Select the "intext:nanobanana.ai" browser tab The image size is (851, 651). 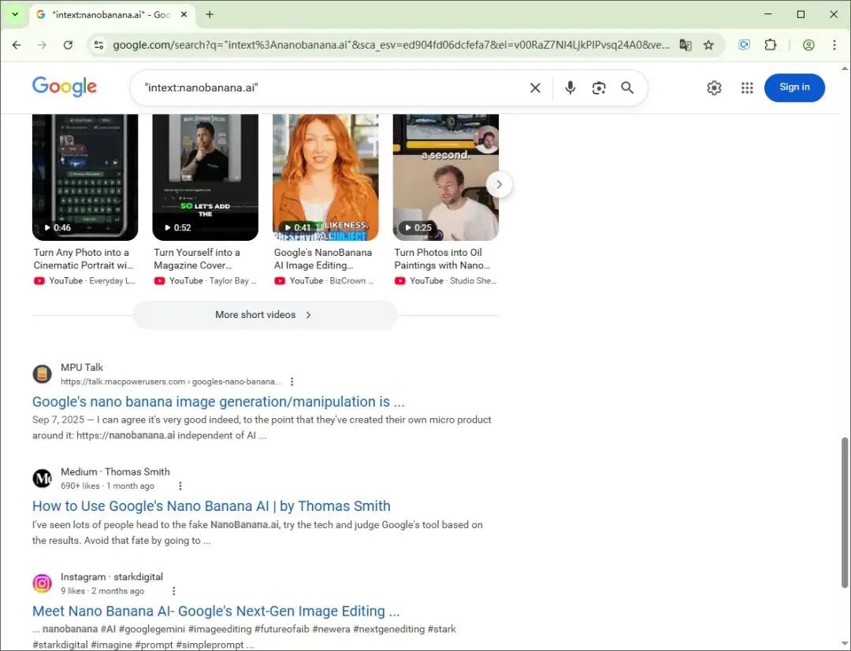point(111,15)
